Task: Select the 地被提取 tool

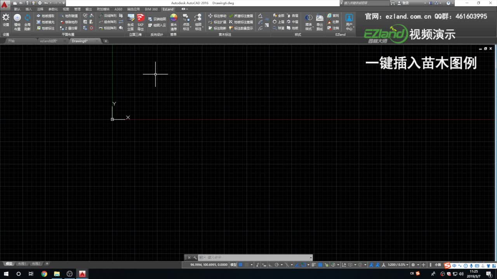Action: [46, 16]
